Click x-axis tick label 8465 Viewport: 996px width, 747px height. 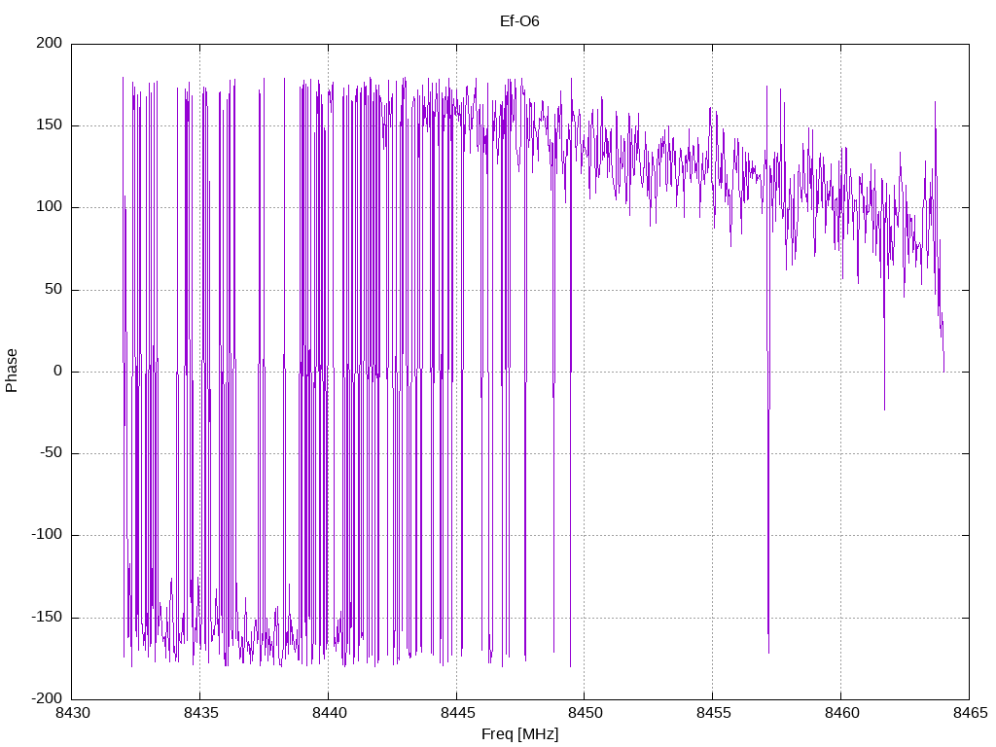(x=970, y=713)
